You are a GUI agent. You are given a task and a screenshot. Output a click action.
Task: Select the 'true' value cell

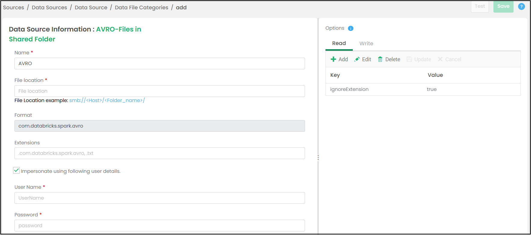(x=432, y=89)
